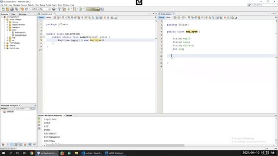Expand the Libraries node

[5, 45]
